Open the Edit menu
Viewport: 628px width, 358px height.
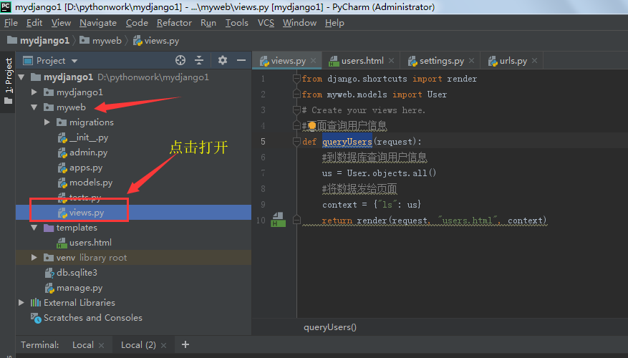pyautogui.click(x=34, y=23)
